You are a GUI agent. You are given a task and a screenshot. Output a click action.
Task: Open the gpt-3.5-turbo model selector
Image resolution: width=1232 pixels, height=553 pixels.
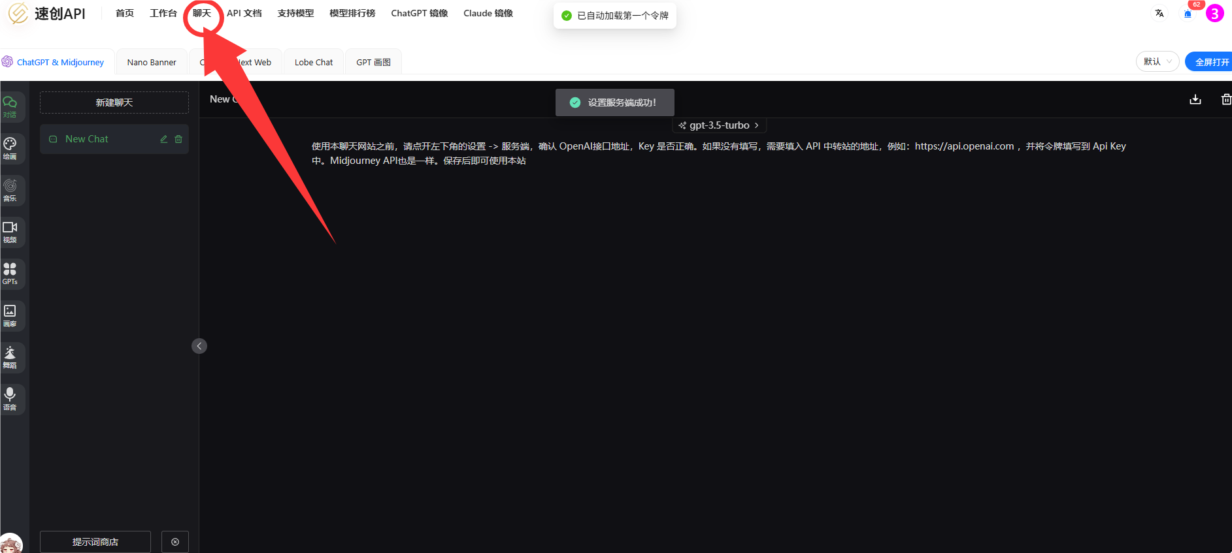tap(719, 125)
